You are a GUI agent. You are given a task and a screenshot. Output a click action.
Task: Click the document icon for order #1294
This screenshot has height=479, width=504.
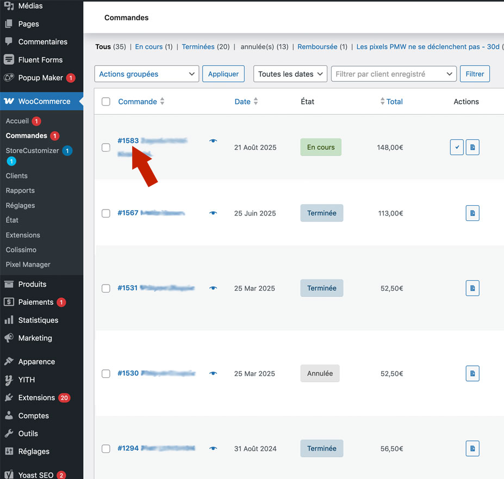(x=472, y=449)
